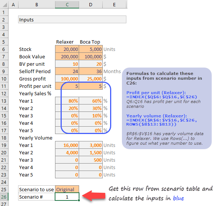Click the Yearly volume INDEX formula text
This screenshot has width=218, height=206.
(x=161, y=122)
